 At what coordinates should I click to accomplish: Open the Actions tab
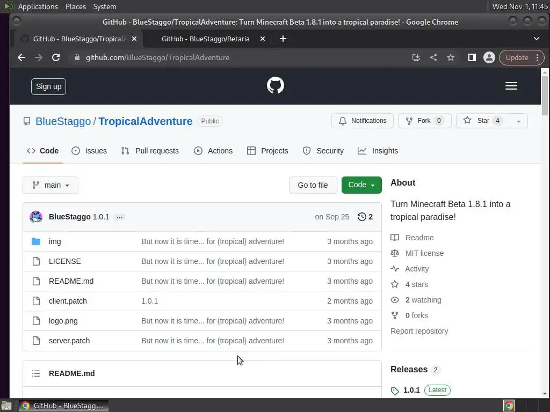213,151
